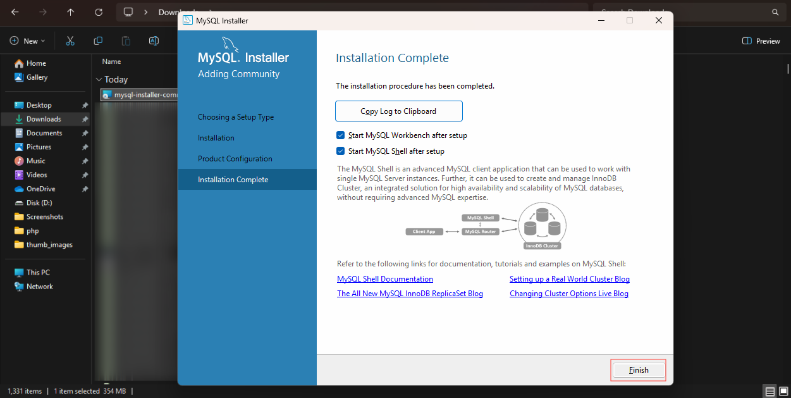Image resolution: width=791 pixels, height=398 pixels.
Task: Click the Finish button in MySQL Installer
Action: pyautogui.click(x=639, y=370)
